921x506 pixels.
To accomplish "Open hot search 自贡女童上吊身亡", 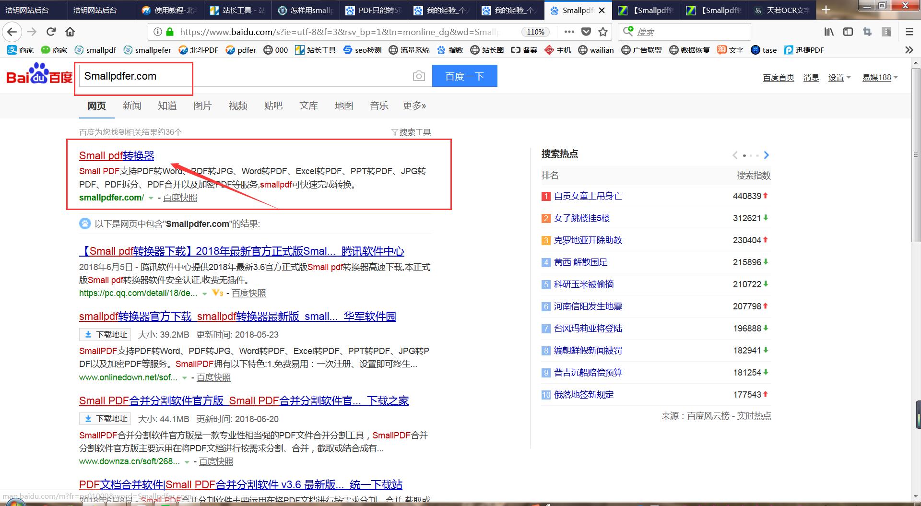I will pyautogui.click(x=588, y=196).
